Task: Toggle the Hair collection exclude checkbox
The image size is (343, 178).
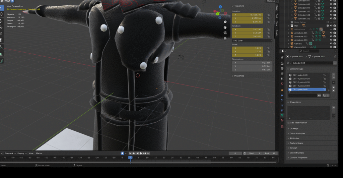Action: (327, 25)
